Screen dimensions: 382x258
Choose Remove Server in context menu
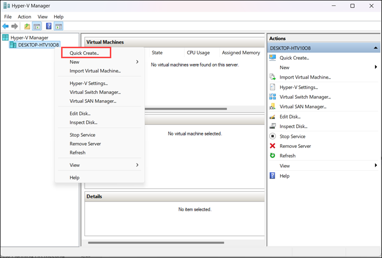(99, 144)
